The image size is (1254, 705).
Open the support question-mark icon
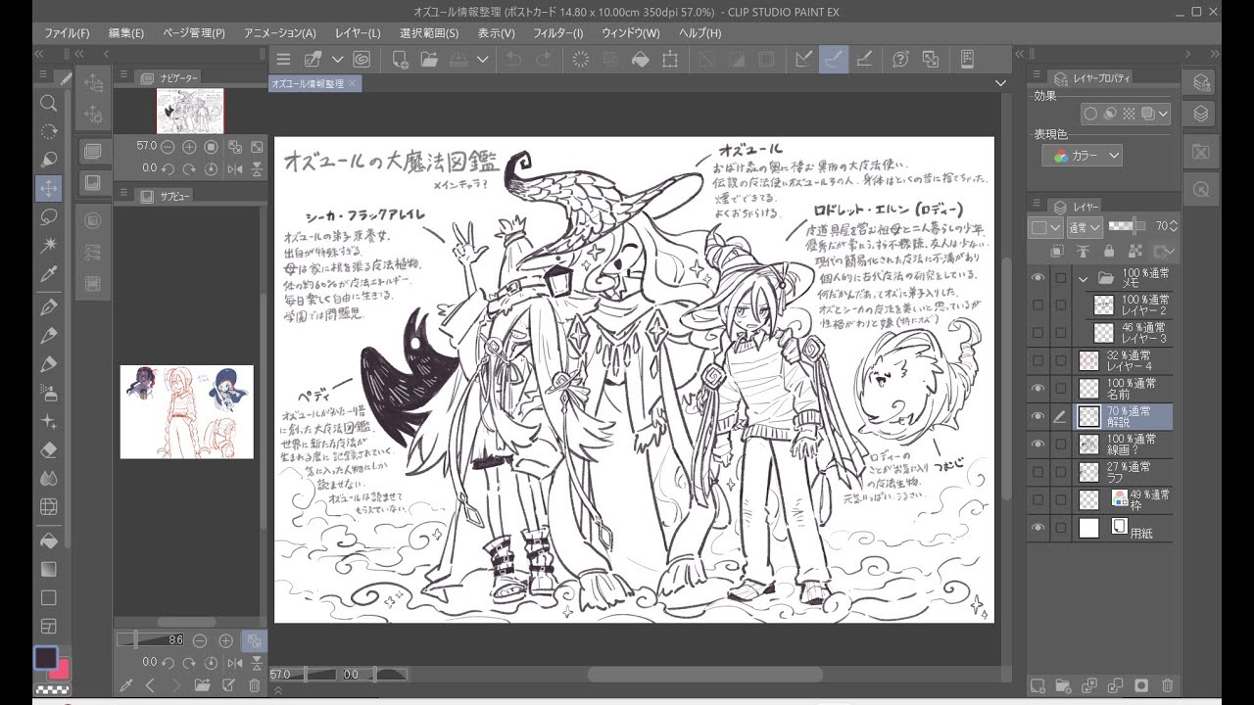(x=900, y=59)
